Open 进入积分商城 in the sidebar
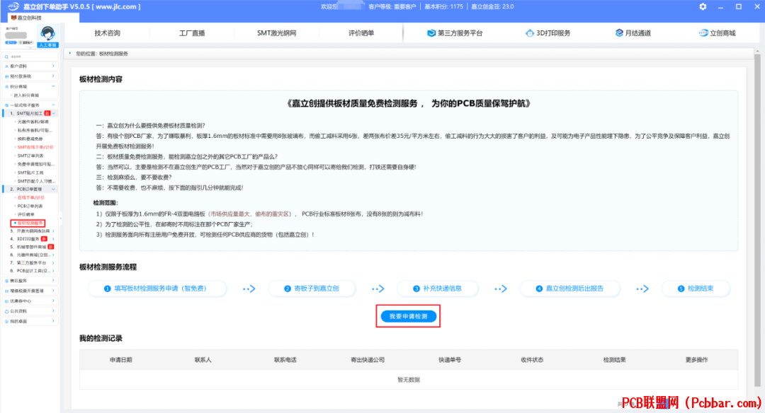Viewport: 765px width, 413px height. click(26, 95)
